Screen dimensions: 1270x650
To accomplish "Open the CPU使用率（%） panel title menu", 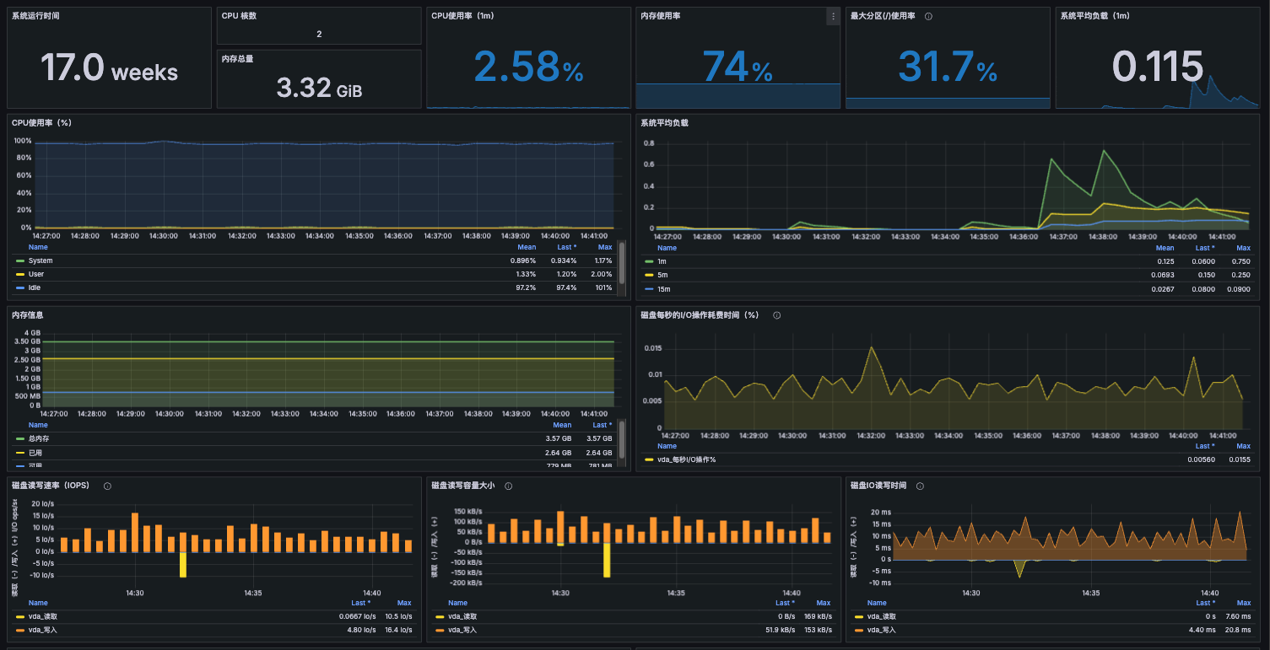I will point(41,123).
